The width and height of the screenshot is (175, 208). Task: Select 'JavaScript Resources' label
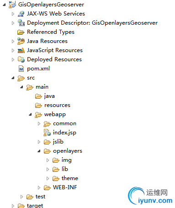point(55,50)
